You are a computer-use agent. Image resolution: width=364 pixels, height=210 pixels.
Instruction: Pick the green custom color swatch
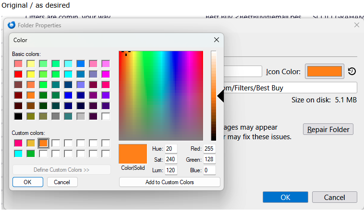[x=31, y=154]
